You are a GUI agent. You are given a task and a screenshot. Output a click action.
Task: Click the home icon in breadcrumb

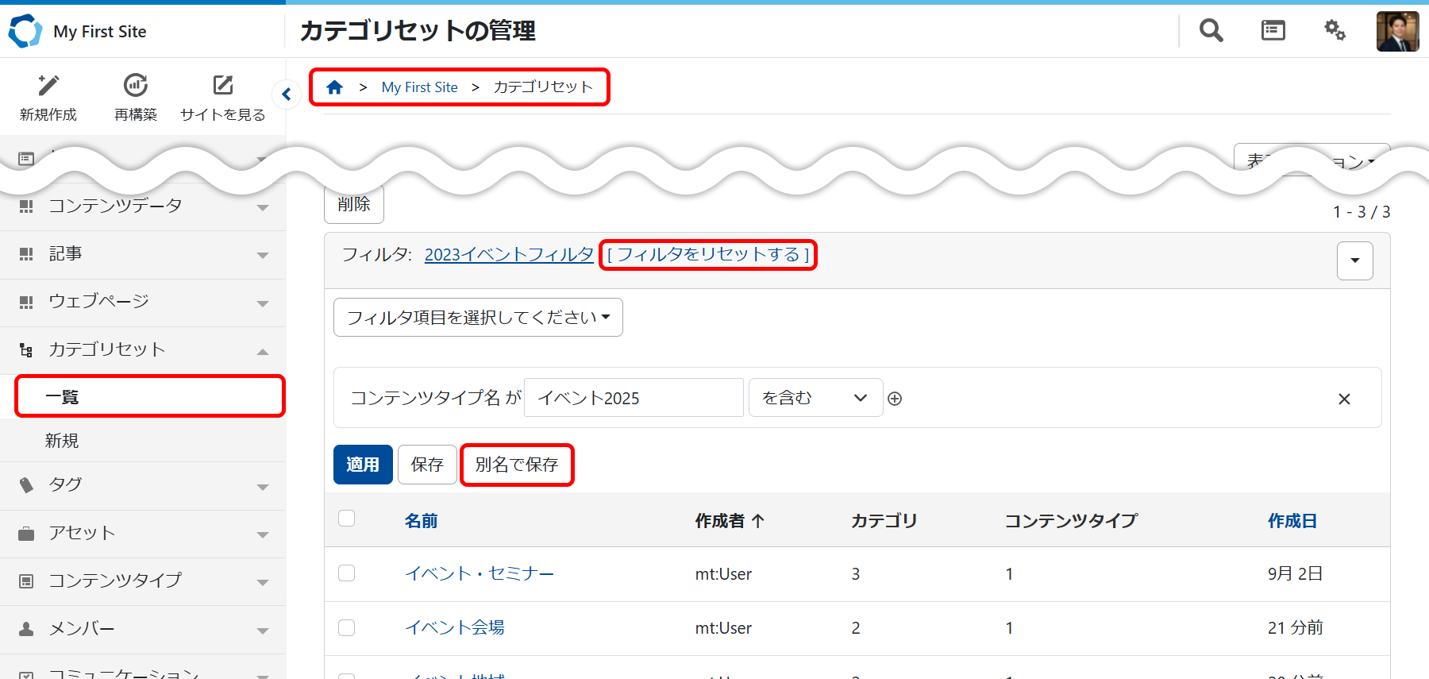pos(335,87)
